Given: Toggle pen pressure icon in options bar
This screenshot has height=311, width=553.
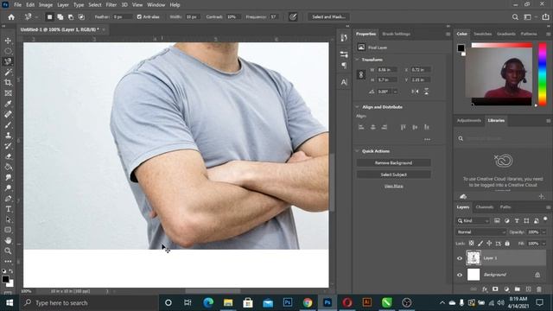Looking at the screenshot, I should (x=293, y=17).
